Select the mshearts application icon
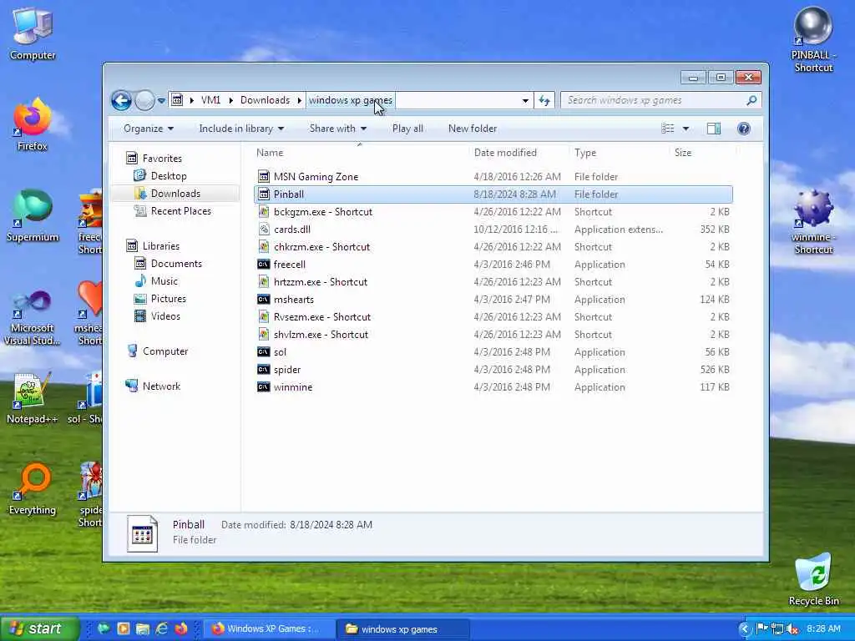 (264, 300)
